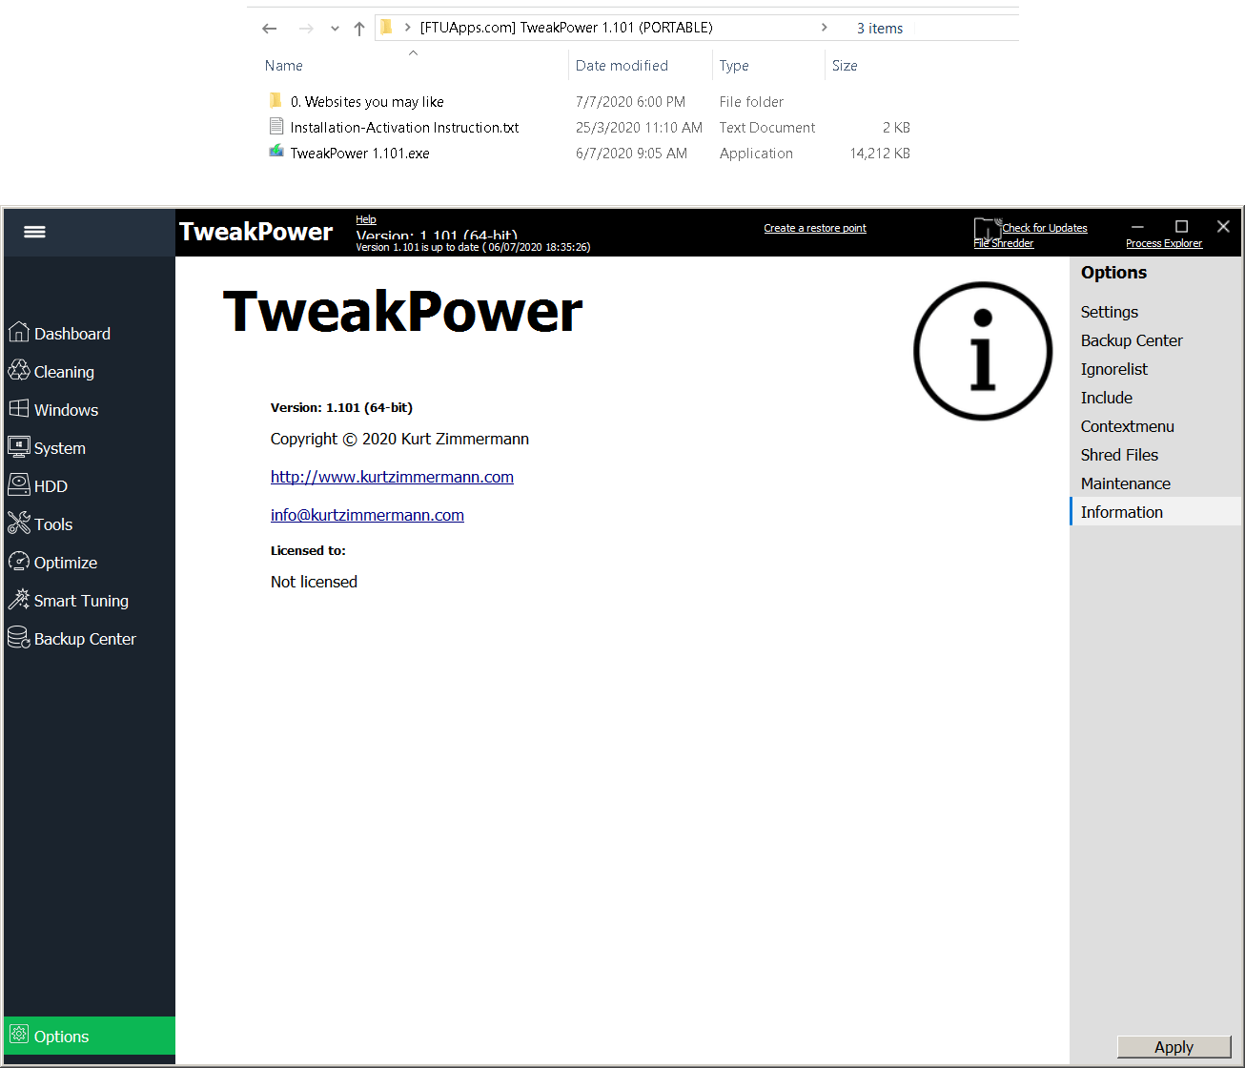1245x1068 pixels.
Task: Open the Tools wrench icon in sidebar
Action: (x=19, y=523)
